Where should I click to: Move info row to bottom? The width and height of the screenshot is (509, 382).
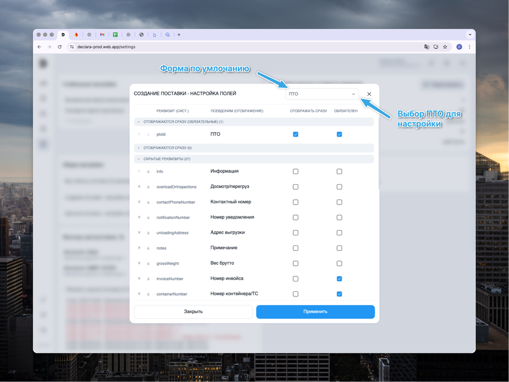point(148,171)
